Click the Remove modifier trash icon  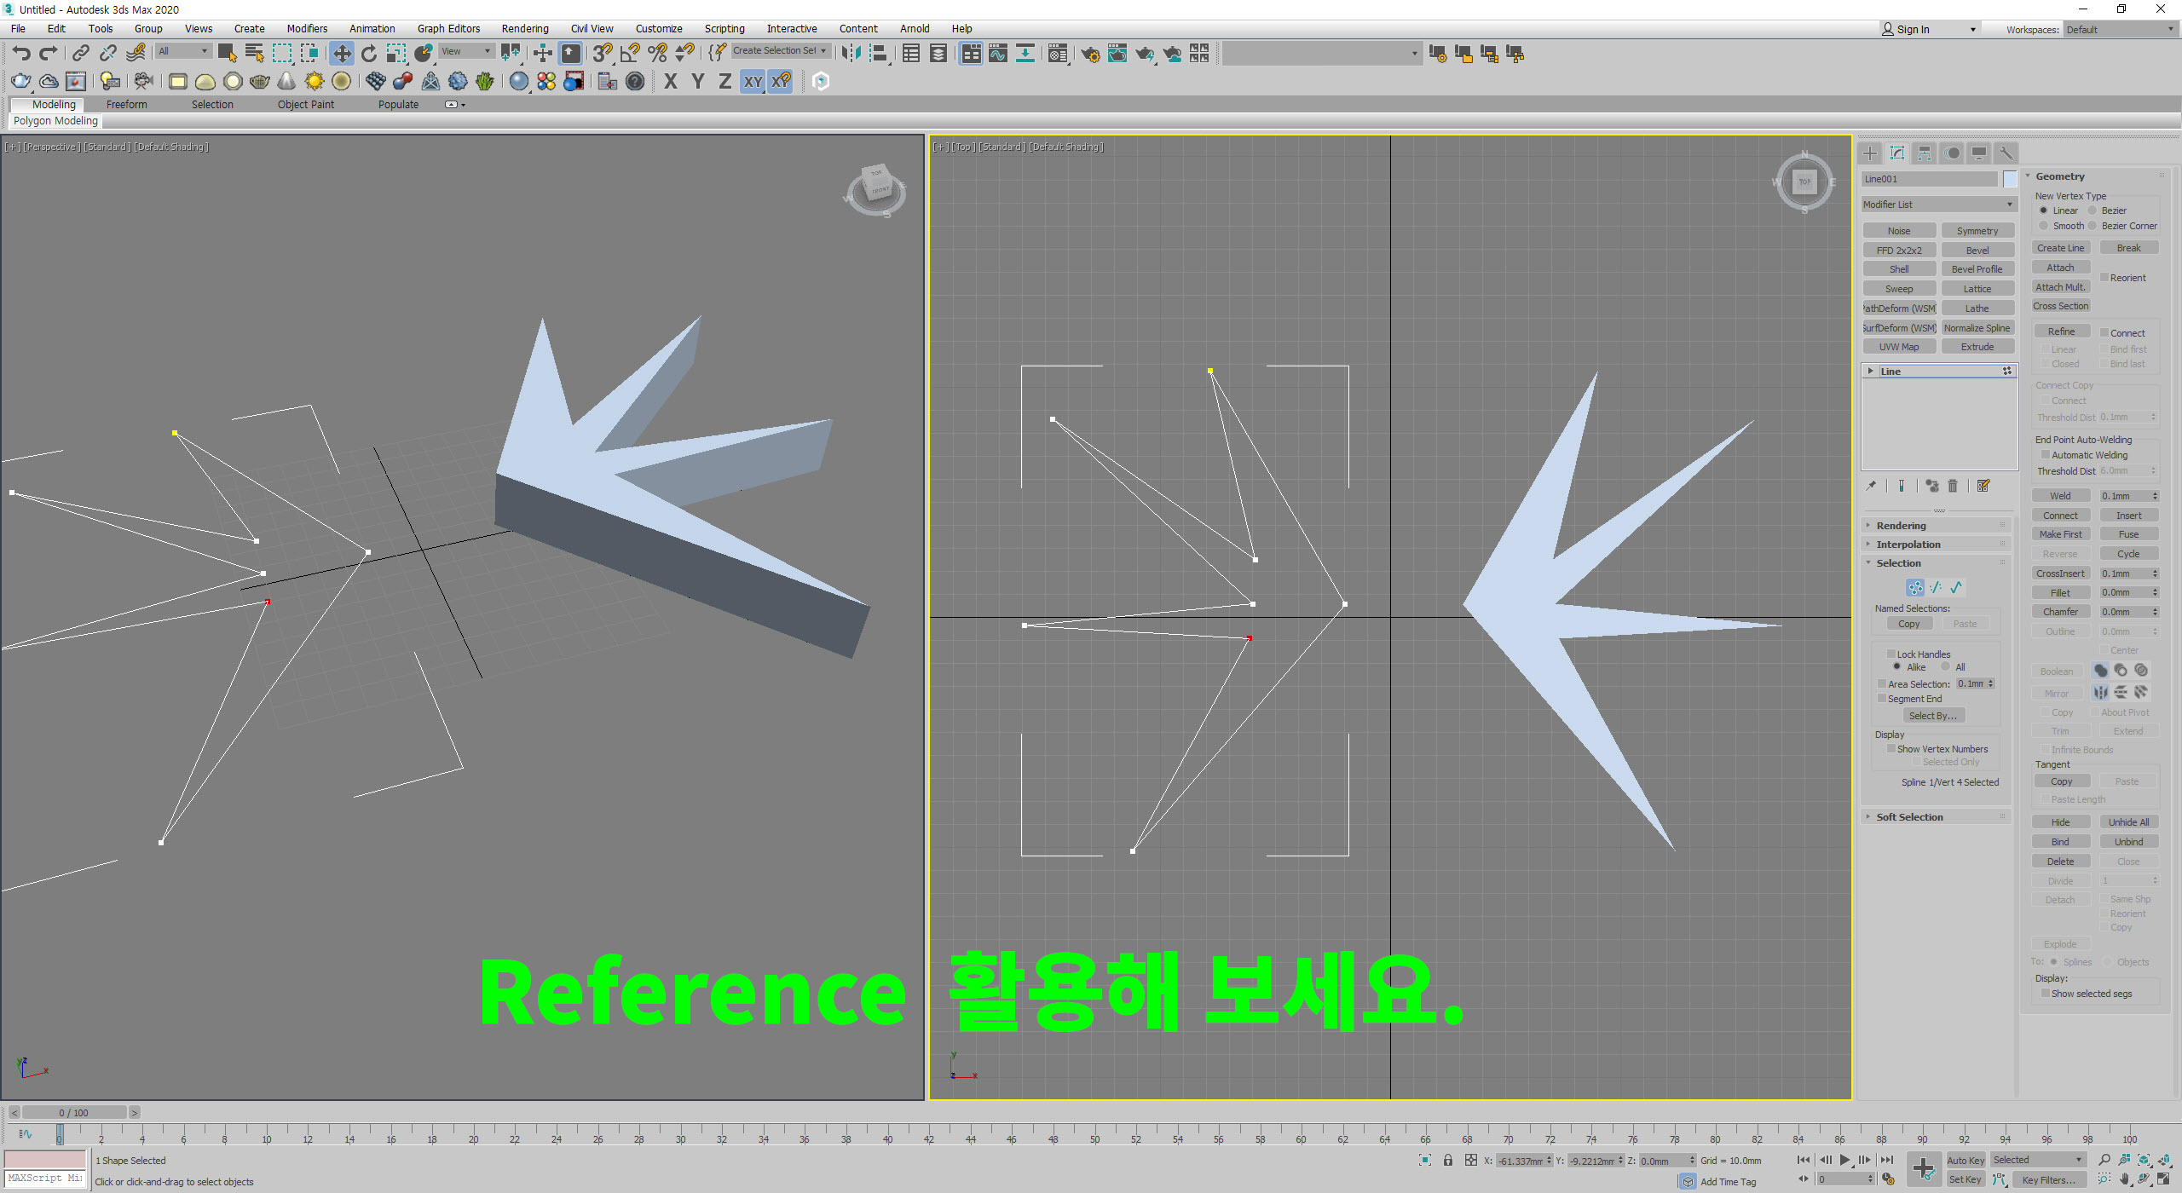[1953, 486]
